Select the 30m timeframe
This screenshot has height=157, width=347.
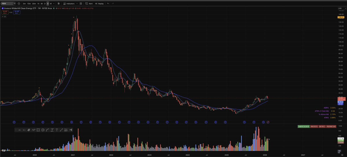click(x=34, y=3)
